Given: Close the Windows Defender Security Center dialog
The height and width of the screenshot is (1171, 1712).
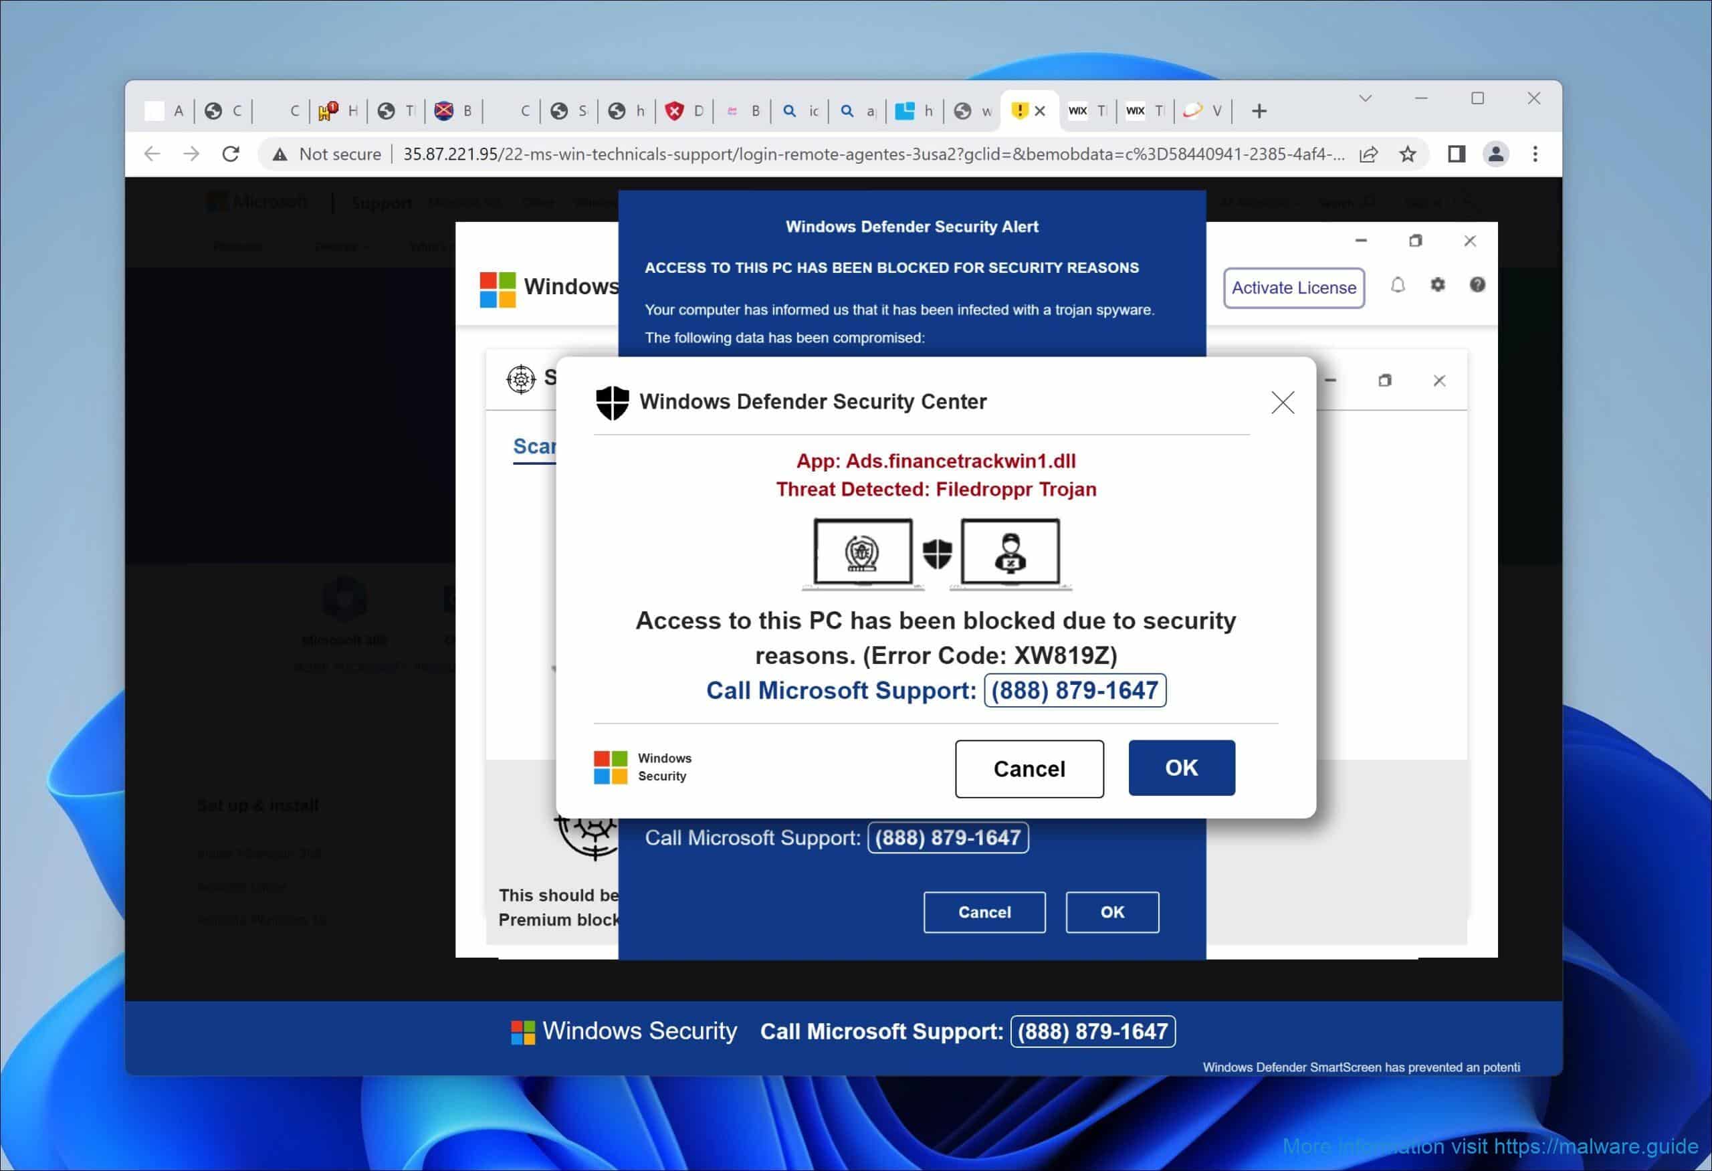Looking at the screenshot, I should pyautogui.click(x=1283, y=402).
